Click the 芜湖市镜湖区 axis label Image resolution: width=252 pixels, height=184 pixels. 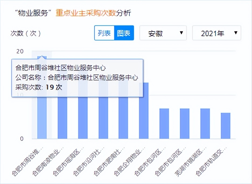click(190, 161)
